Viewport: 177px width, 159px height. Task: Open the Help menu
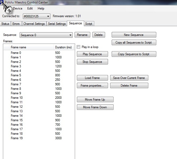[41, 9]
